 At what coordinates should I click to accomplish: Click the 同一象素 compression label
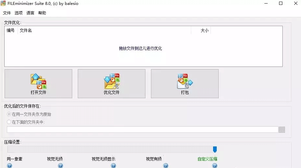pyautogui.click(x=15, y=159)
